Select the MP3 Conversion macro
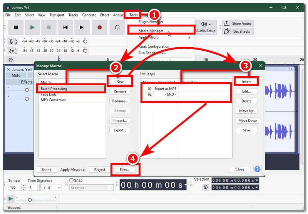The image size is (308, 214). coord(54,100)
